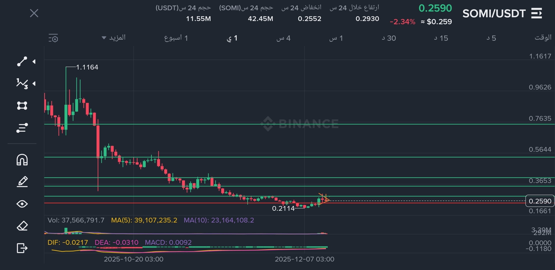Exit drawing tools with the exit icon
This screenshot has width=555, height=270.
coord(22,248)
